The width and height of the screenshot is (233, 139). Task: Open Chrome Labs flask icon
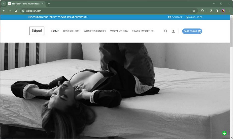pos(211,11)
